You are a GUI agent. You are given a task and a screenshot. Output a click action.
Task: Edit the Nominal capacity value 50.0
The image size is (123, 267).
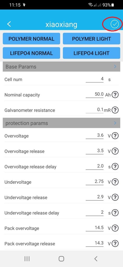tap(95, 94)
